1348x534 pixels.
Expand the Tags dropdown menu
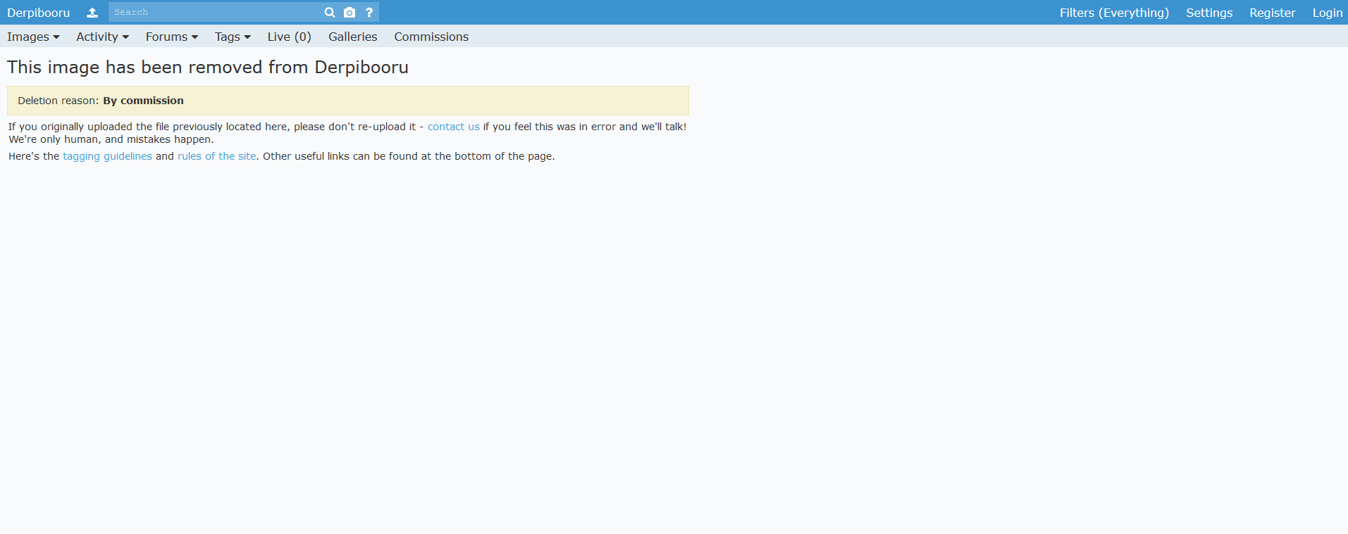[233, 37]
